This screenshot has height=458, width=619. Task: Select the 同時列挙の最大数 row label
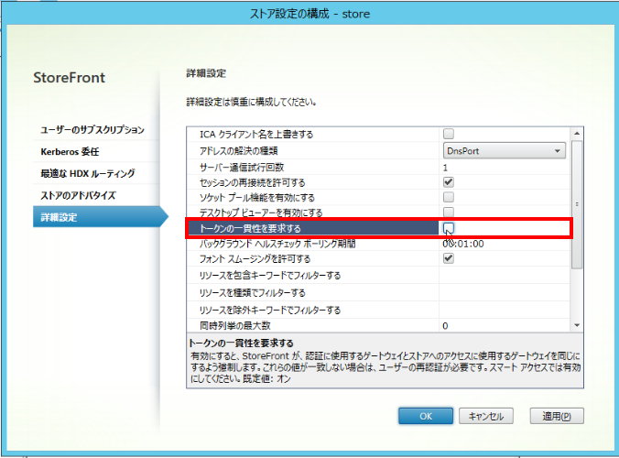point(235,326)
